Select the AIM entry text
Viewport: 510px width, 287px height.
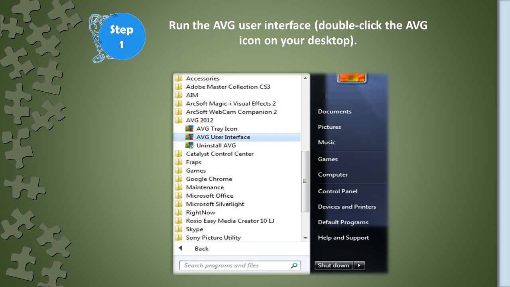pos(192,95)
